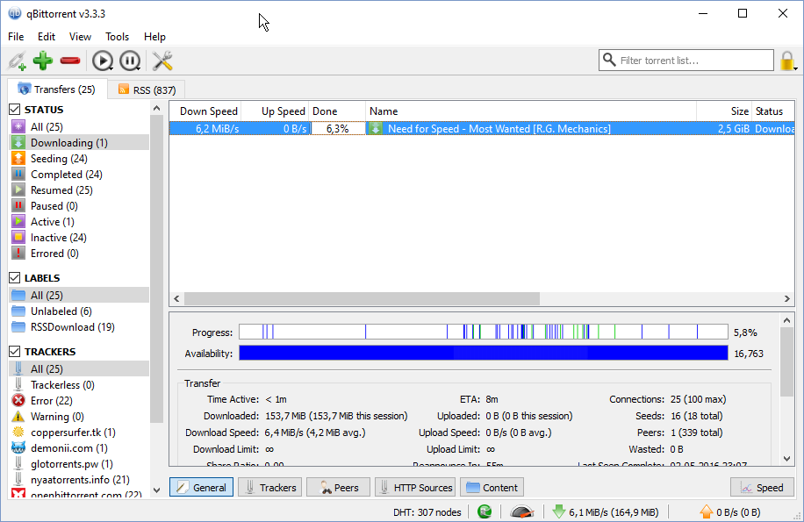Uncheck the LABELS section checkbox
804x522 pixels.
(x=15, y=278)
